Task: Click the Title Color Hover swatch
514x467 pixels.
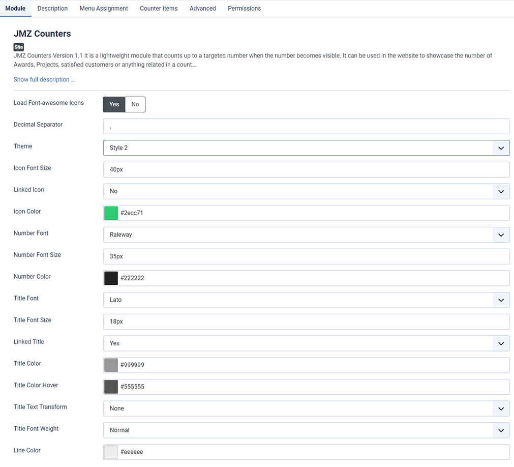Action: 111,387
